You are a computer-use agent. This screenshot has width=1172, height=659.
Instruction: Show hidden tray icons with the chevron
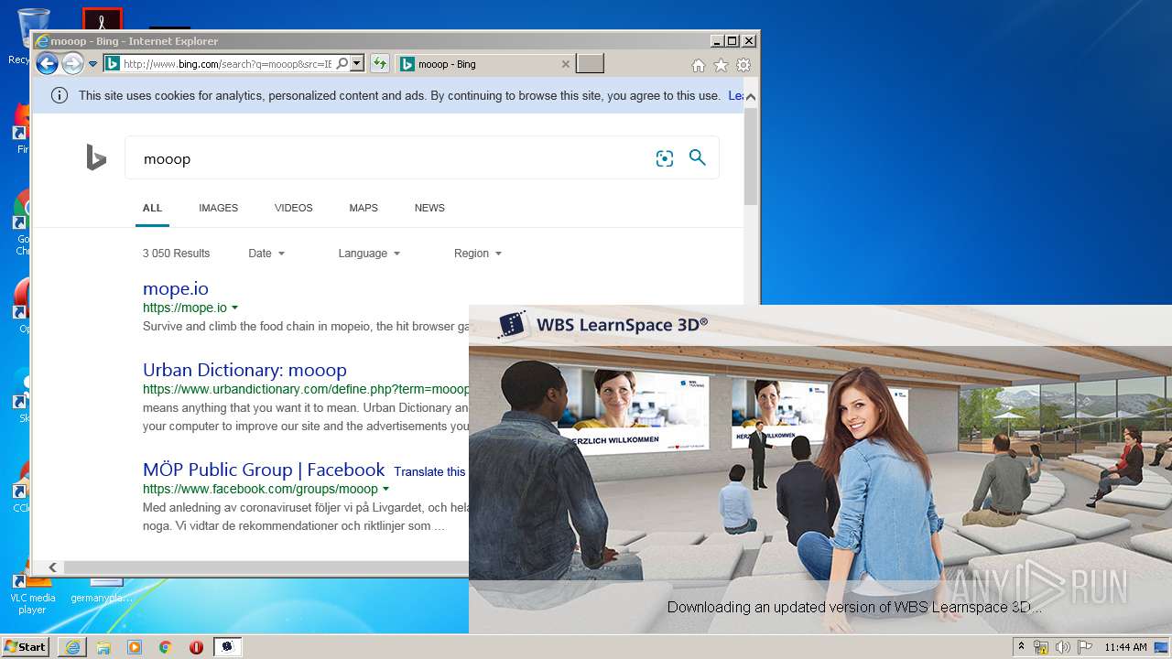click(x=1021, y=647)
